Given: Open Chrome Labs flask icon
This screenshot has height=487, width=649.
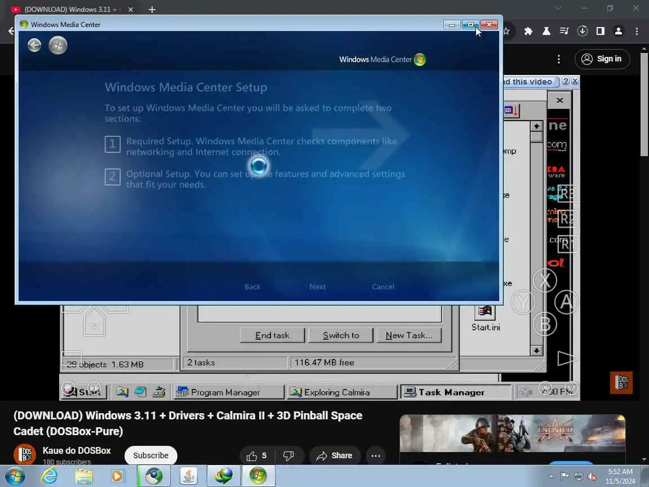Looking at the screenshot, I should pos(546,31).
